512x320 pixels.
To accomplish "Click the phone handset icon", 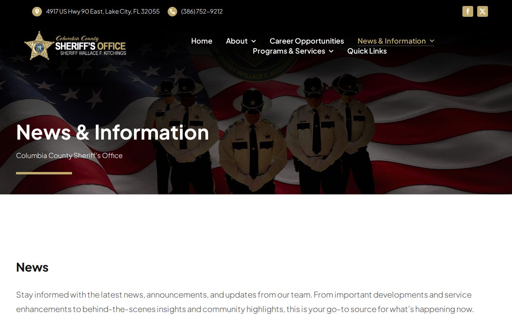I will [x=172, y=12].
